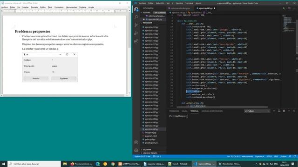Viewport: 298px width, 167px height.
Task: Change language mode Python in status bar
Action: click(284, 157)
